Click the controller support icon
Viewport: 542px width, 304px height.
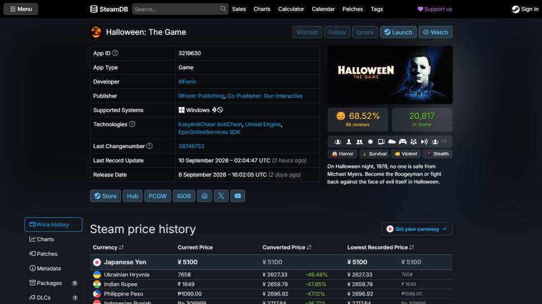403,142
